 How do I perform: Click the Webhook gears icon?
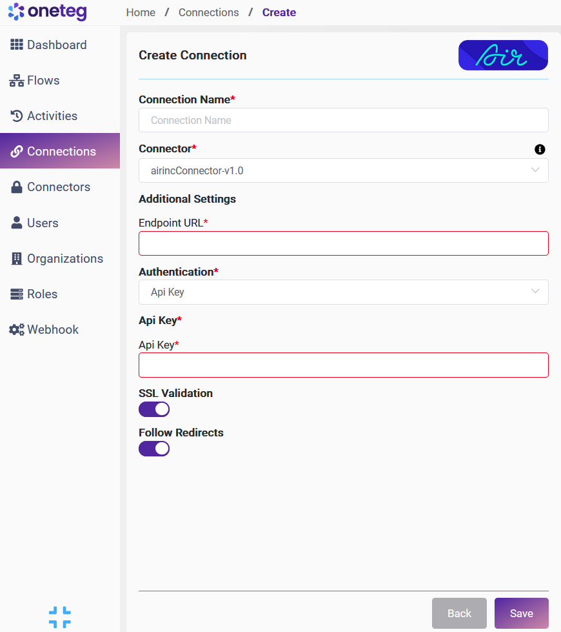[x=17, y=330]
